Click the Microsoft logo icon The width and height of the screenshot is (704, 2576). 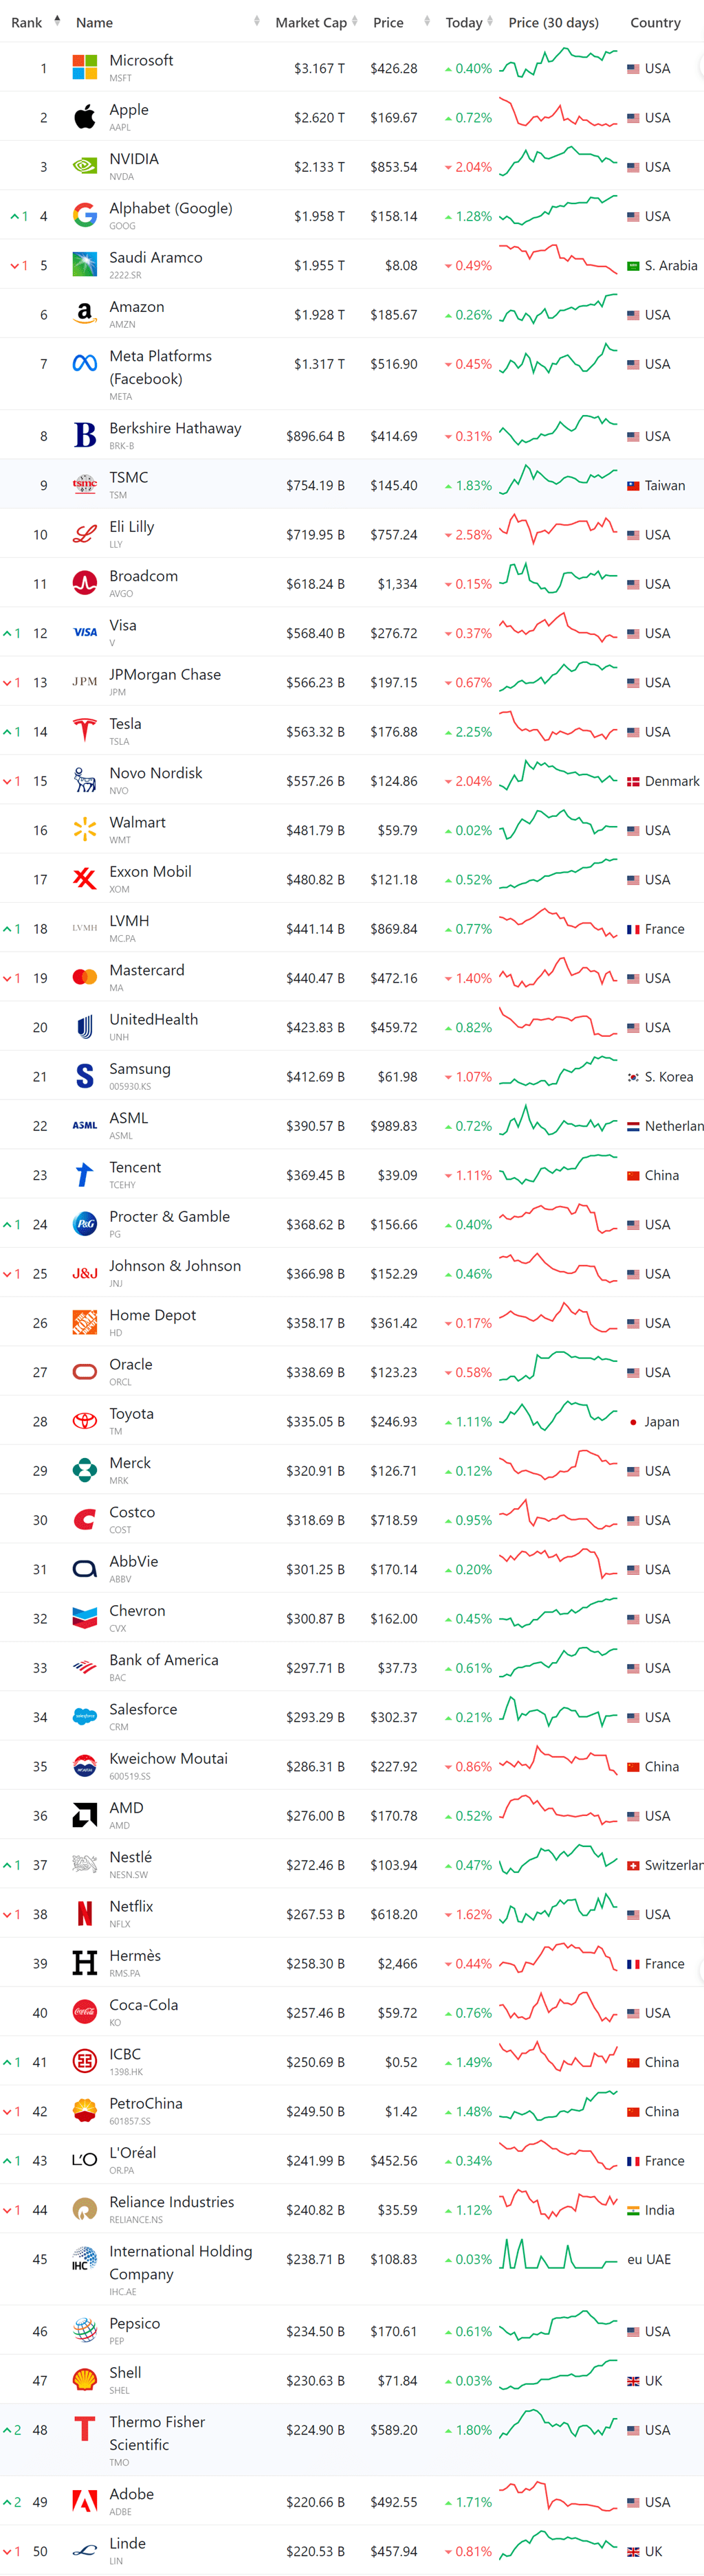pyautogui.click(x=85, y=68)
